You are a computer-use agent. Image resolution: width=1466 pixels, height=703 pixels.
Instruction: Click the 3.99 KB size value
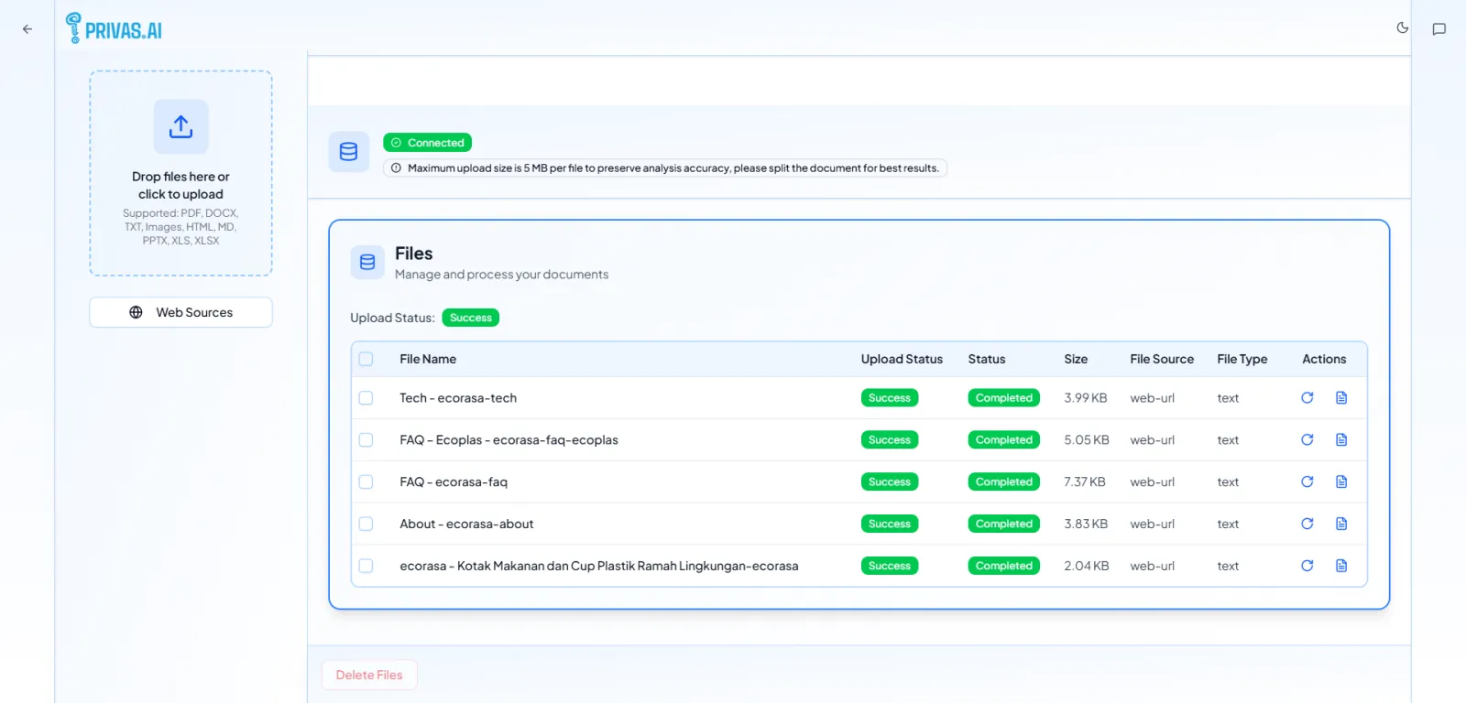(1086, 398)
